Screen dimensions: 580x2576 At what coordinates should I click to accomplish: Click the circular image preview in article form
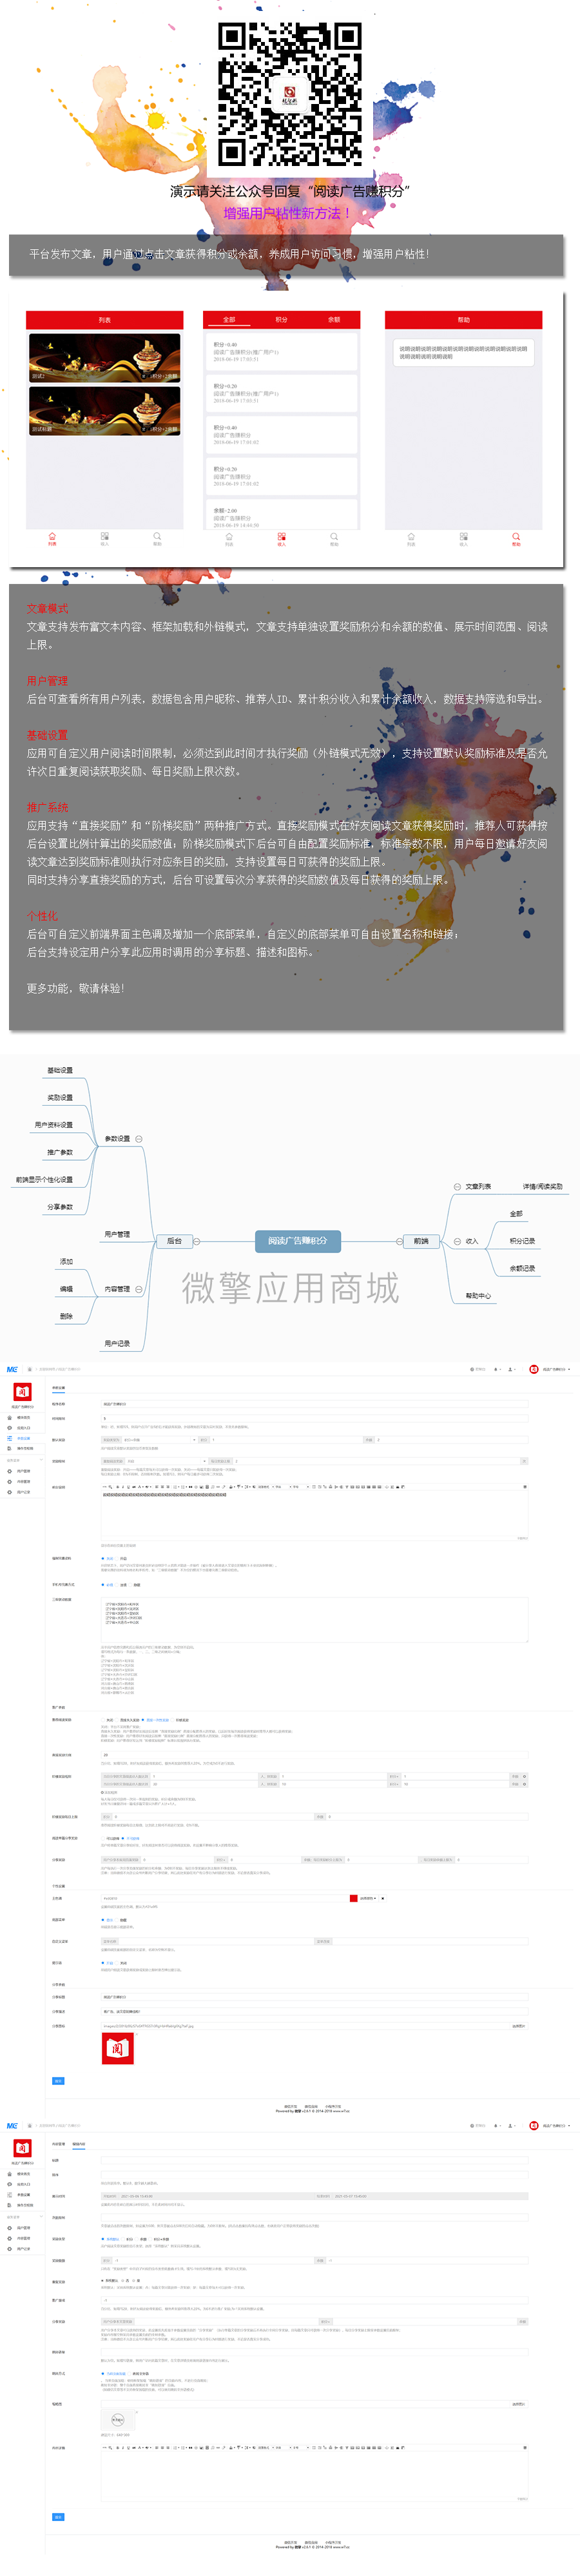coord(118,2420)
